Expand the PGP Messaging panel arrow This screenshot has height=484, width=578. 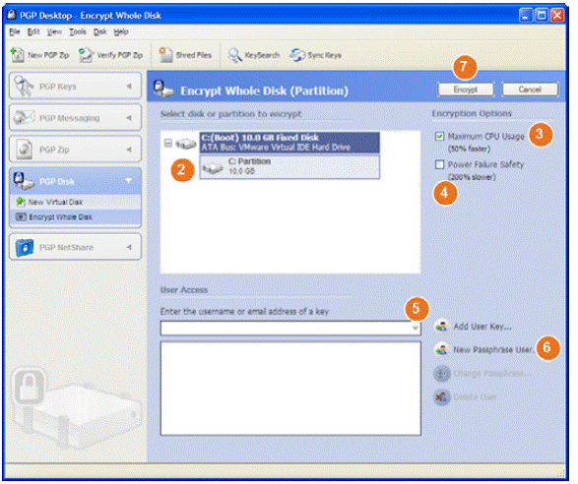(x=129, y=118)
